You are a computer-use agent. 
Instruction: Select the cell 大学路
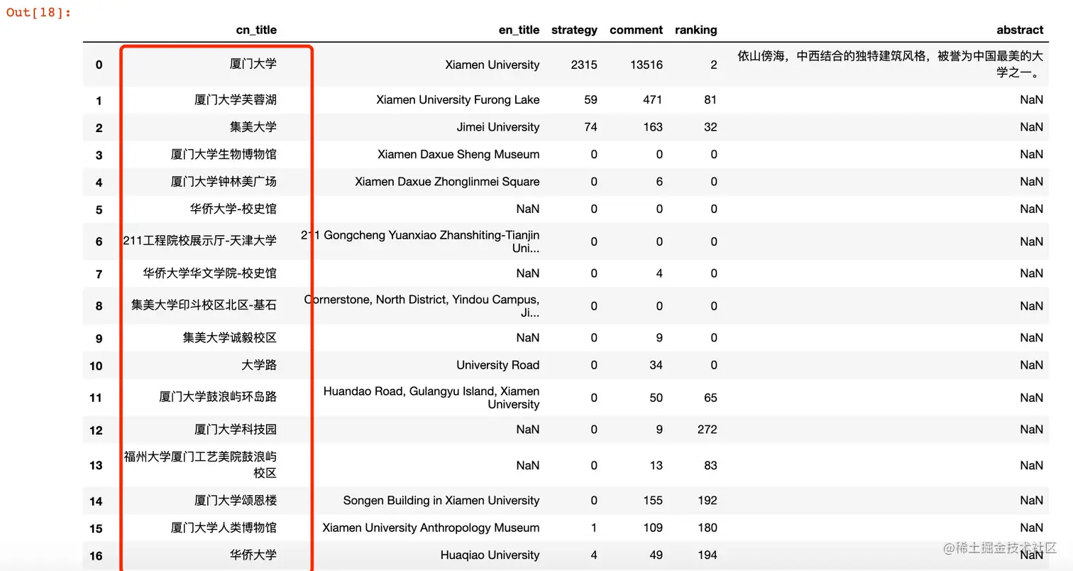point(259,364)
